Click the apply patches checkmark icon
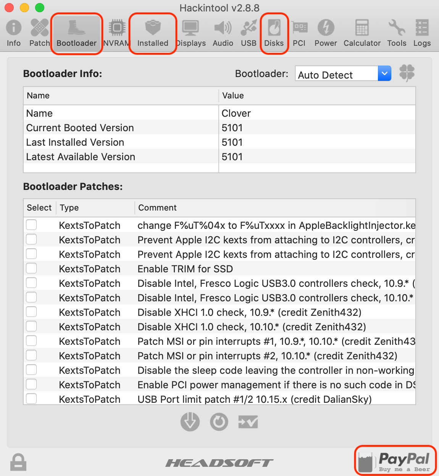The height and width of the screenshot is (476, 439). [248, 422]
